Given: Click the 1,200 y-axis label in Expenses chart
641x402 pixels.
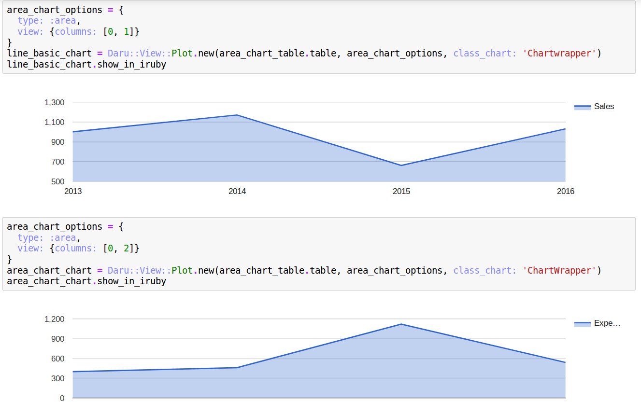Looking at the screenshot, I should (54, 319).
